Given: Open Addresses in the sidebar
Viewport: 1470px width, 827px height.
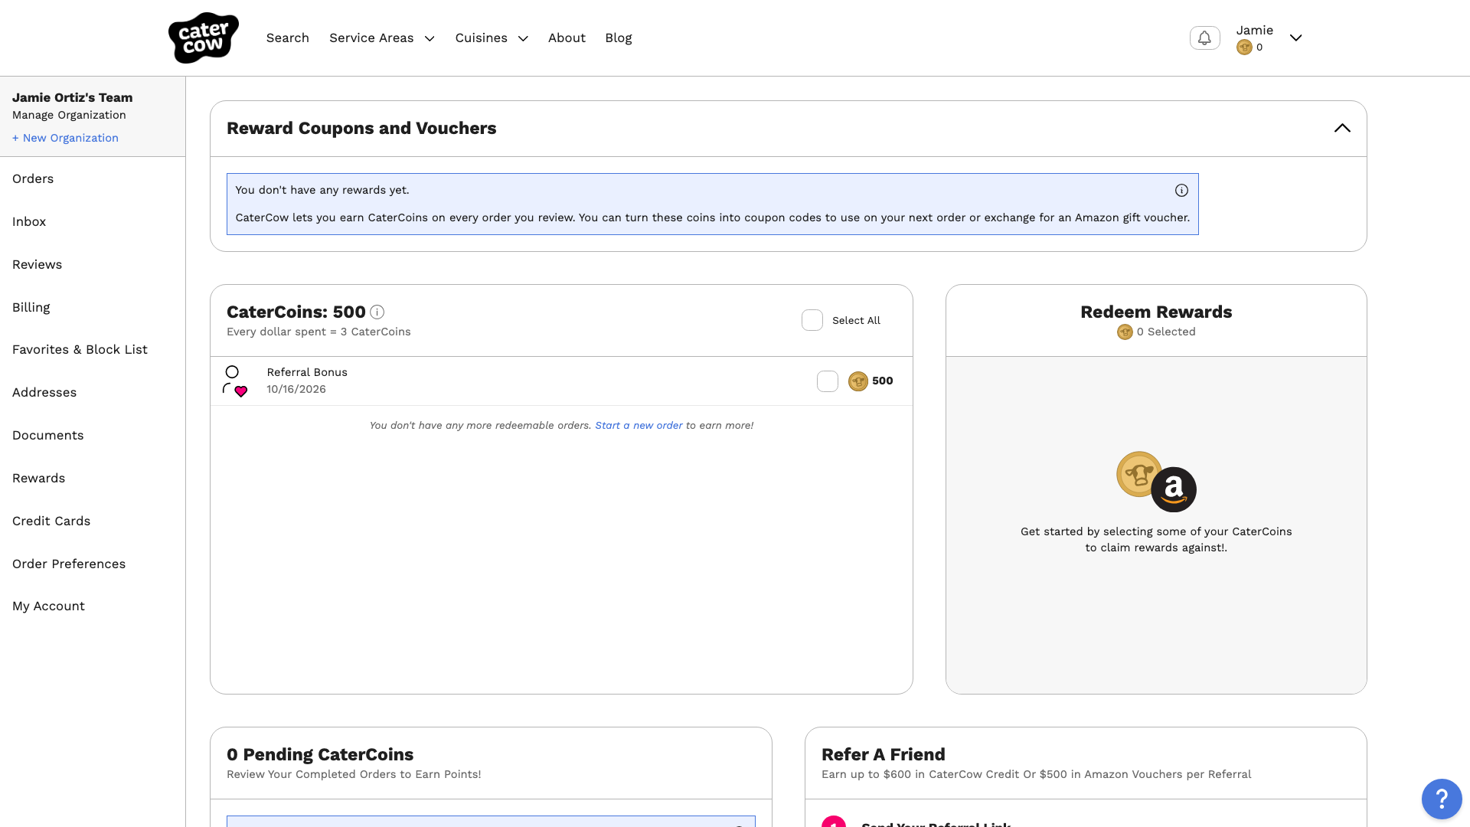Looking at the screenshot, I should click(44, 392).
